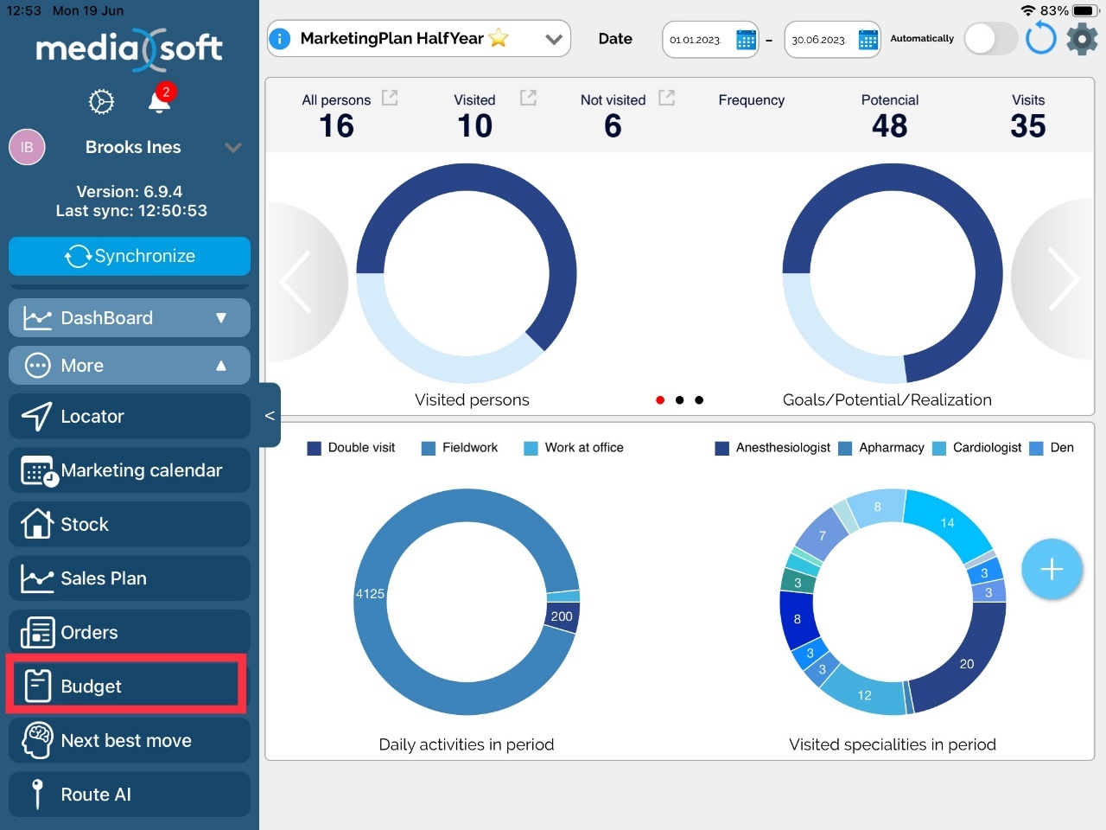
Task: Toggle Double visit legend series
Action: [x=351, y=448]
